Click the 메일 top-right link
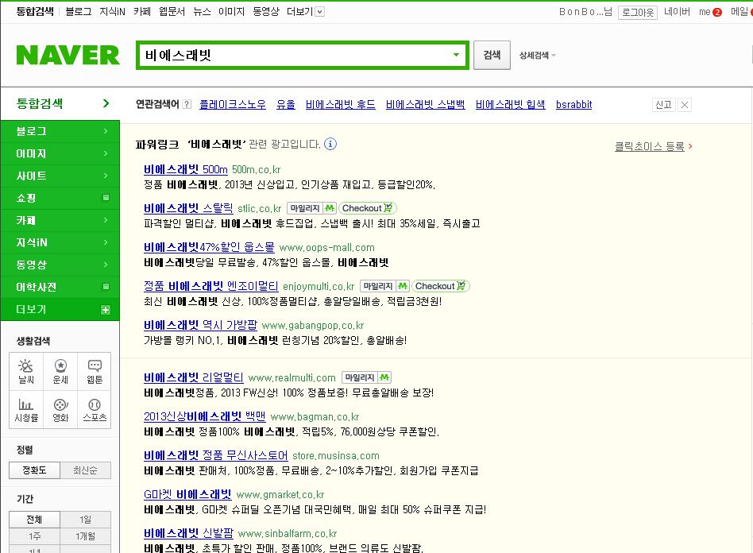The height and width of the screenshot is (553, 753). click(739, 12)
